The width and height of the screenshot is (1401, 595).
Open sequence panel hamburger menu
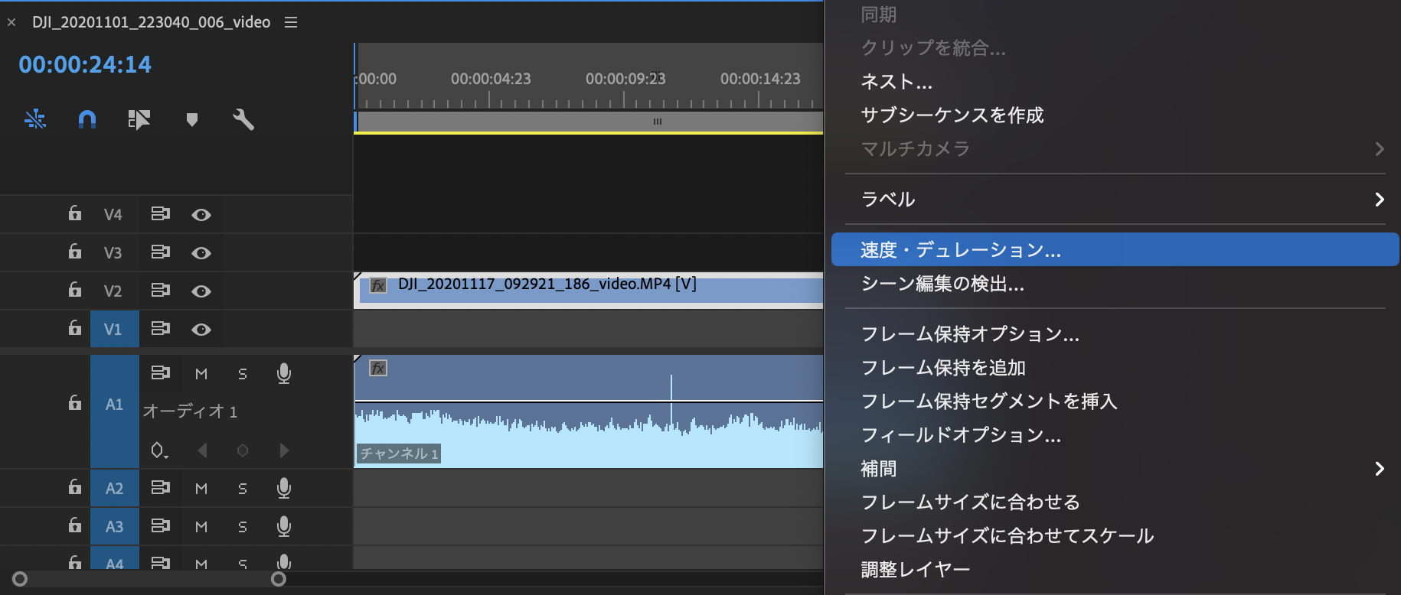coord(291,22)
